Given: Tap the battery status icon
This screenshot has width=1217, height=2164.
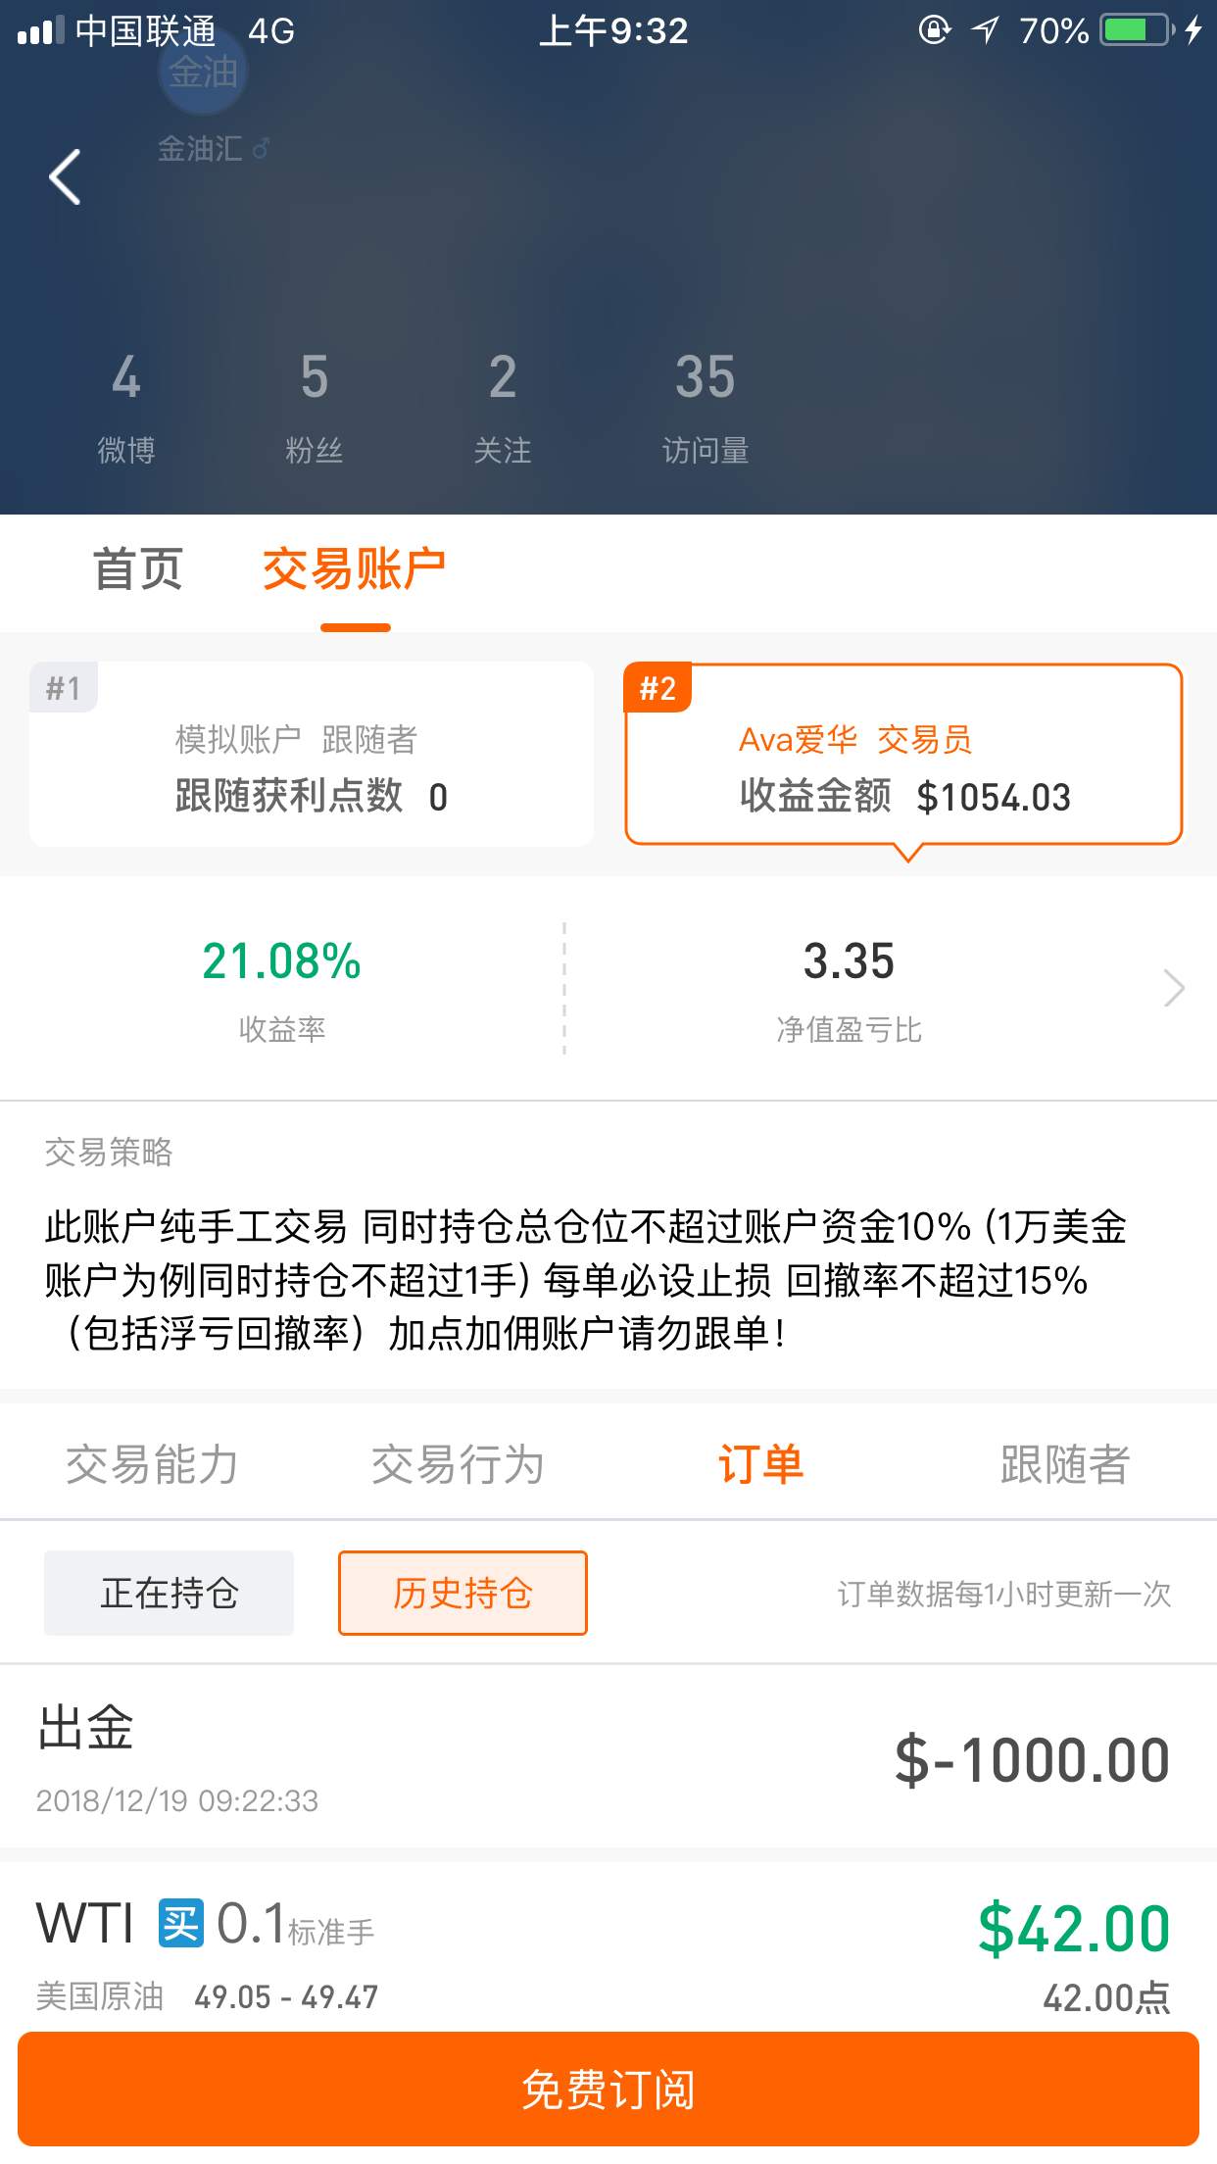Looking at the screenshot, I should [x=1137, y=30].
